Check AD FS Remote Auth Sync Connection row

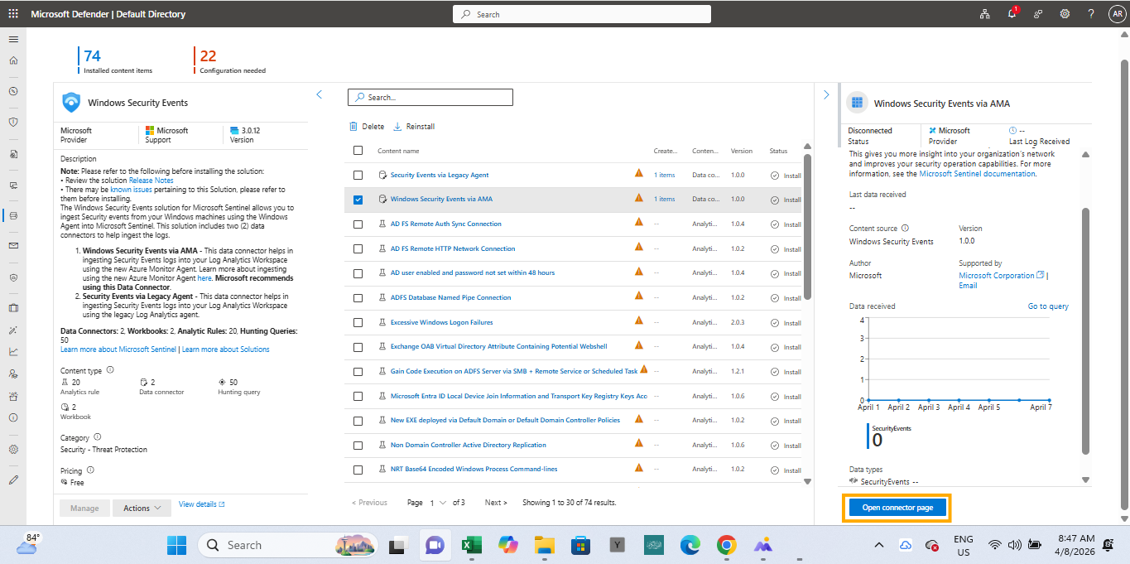coord(358,224)
